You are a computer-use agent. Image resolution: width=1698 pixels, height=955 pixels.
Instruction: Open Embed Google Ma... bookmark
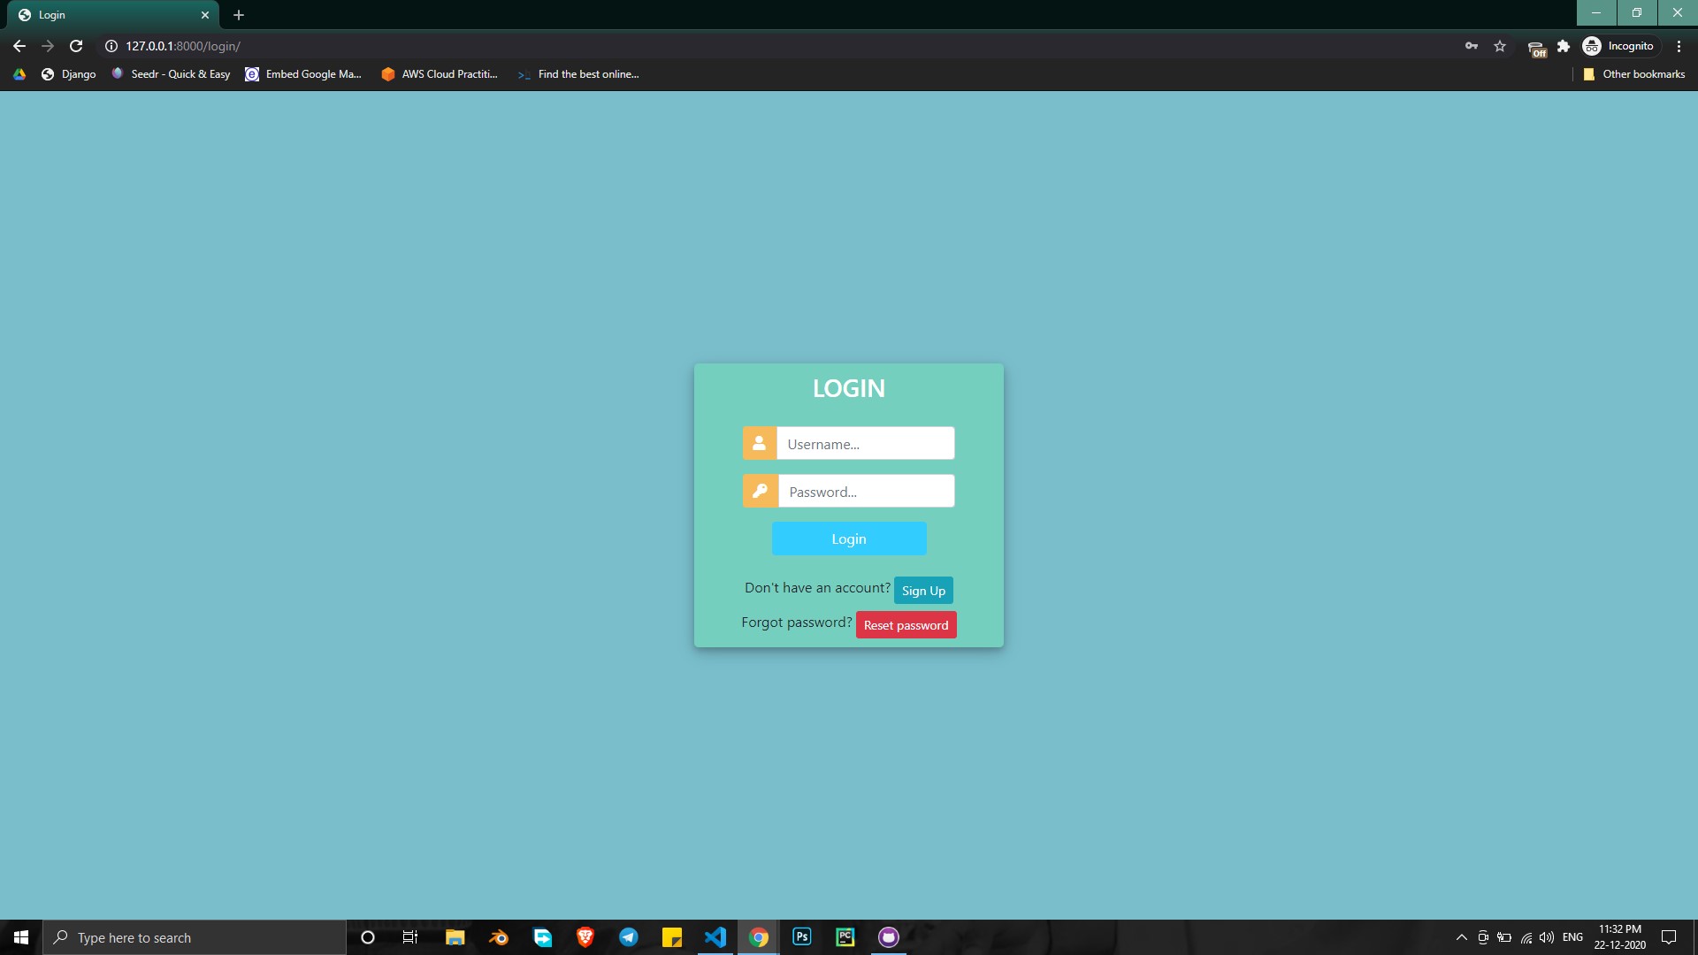(x=303, y=74)
